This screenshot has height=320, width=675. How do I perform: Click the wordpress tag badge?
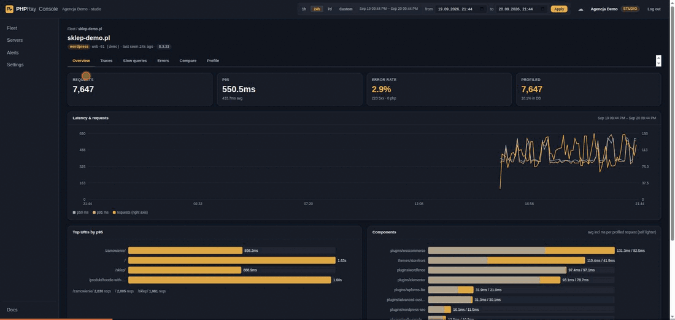(x=79, y=47)
